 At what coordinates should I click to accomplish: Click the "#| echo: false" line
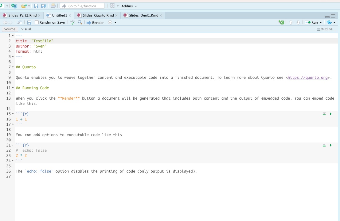point(31,151)
